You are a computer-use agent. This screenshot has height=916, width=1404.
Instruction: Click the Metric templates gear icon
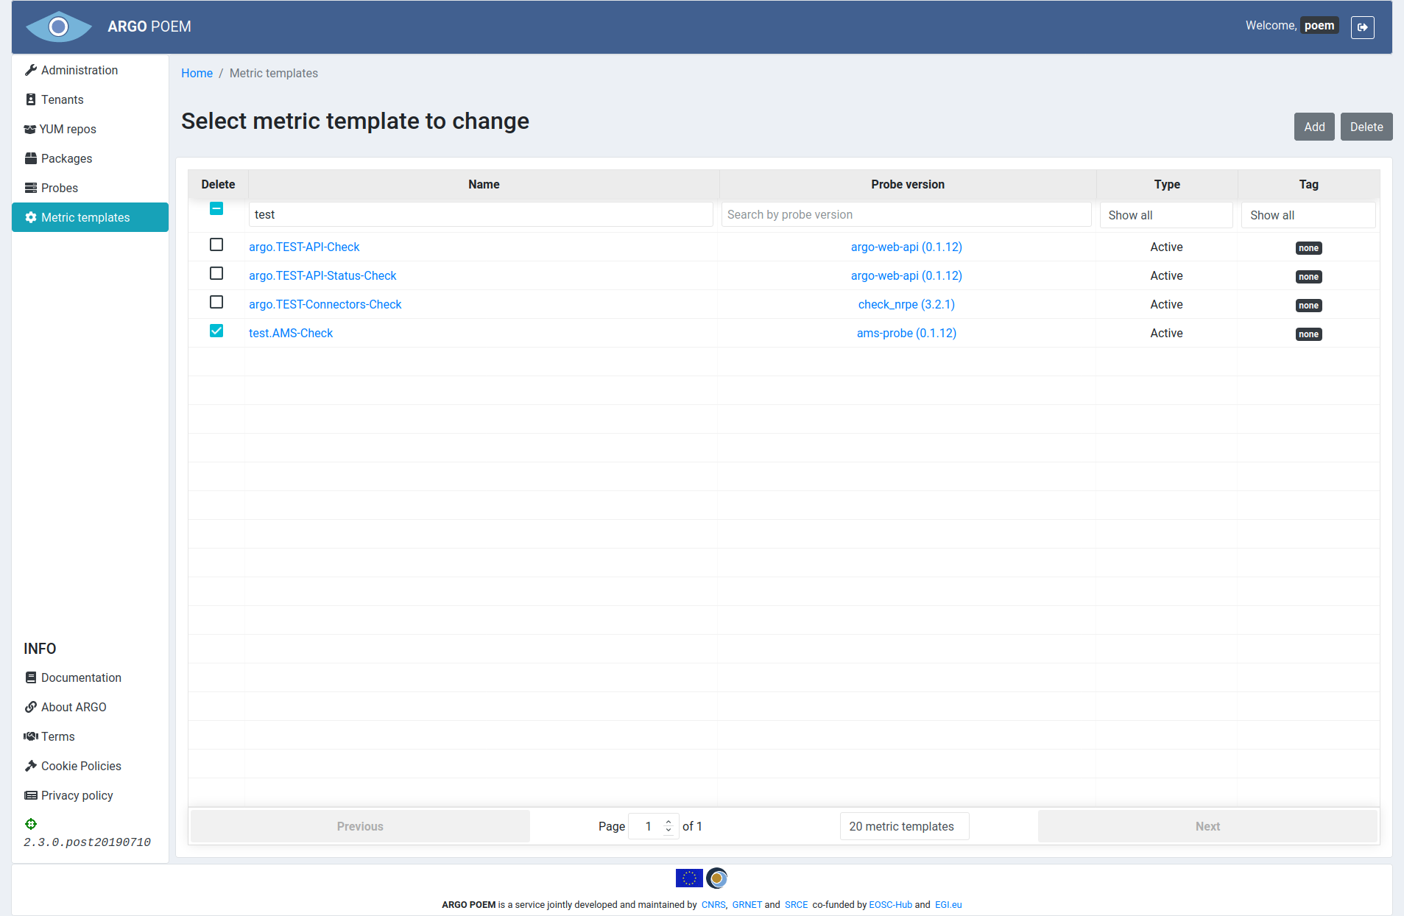[x=30, y=217]
